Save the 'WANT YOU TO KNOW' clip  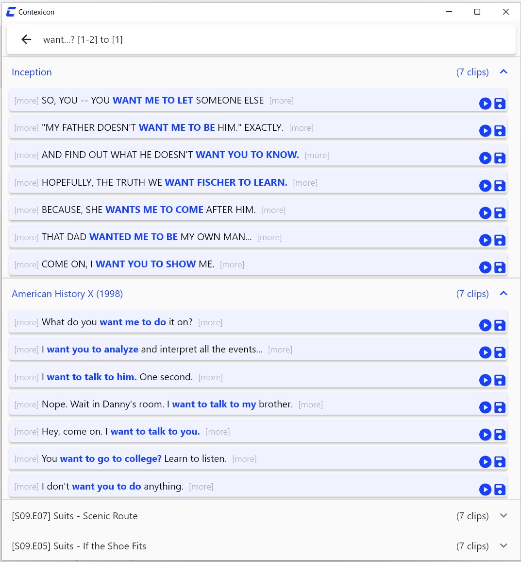(500, 158)
